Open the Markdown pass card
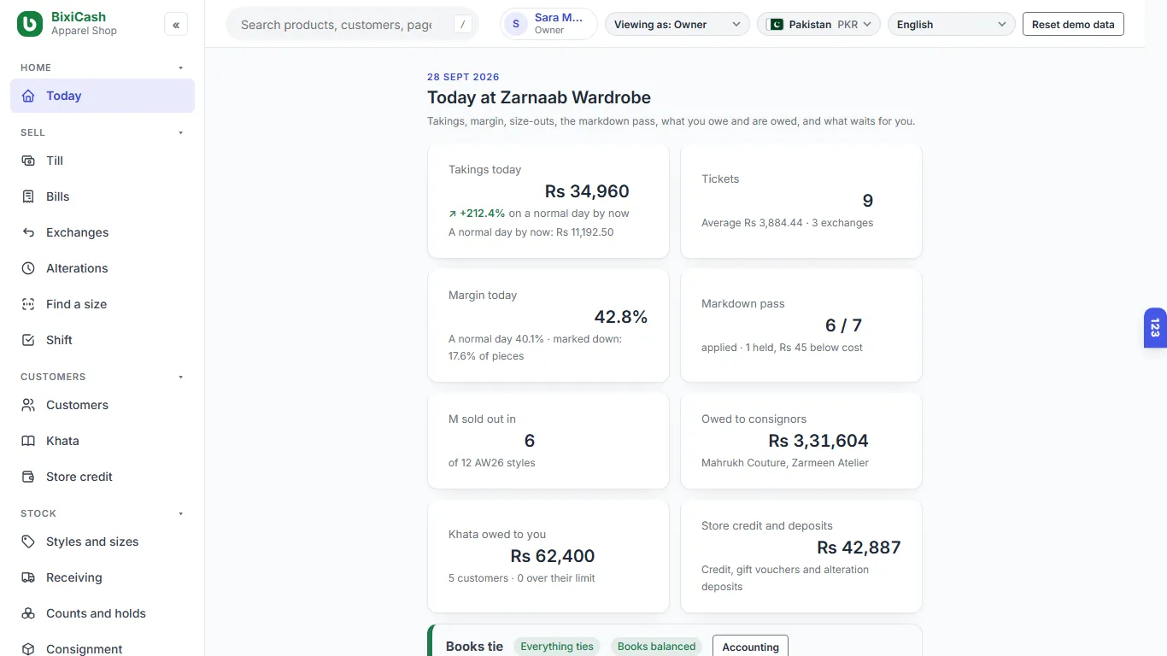 click(x=801, y=325)
